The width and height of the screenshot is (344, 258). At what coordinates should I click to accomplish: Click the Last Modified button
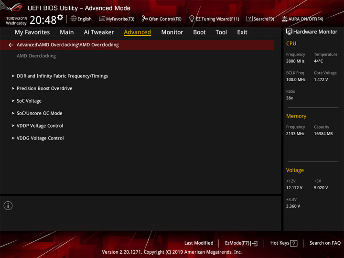coord(199,243)
